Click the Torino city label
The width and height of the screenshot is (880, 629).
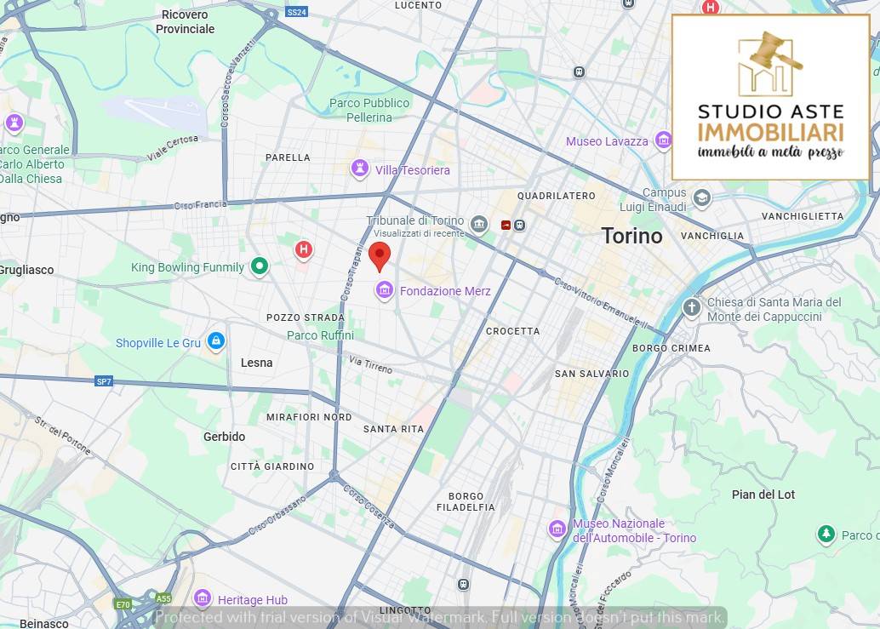(631, 236)
